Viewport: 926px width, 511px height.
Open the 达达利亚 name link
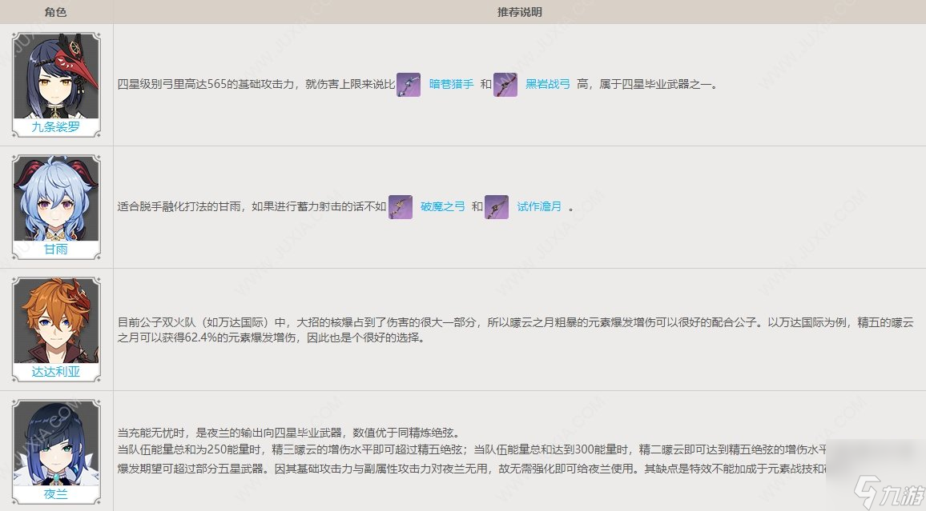click(x=55, y=372)
